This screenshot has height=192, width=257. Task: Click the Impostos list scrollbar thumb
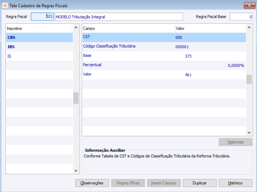click(76, 98)
